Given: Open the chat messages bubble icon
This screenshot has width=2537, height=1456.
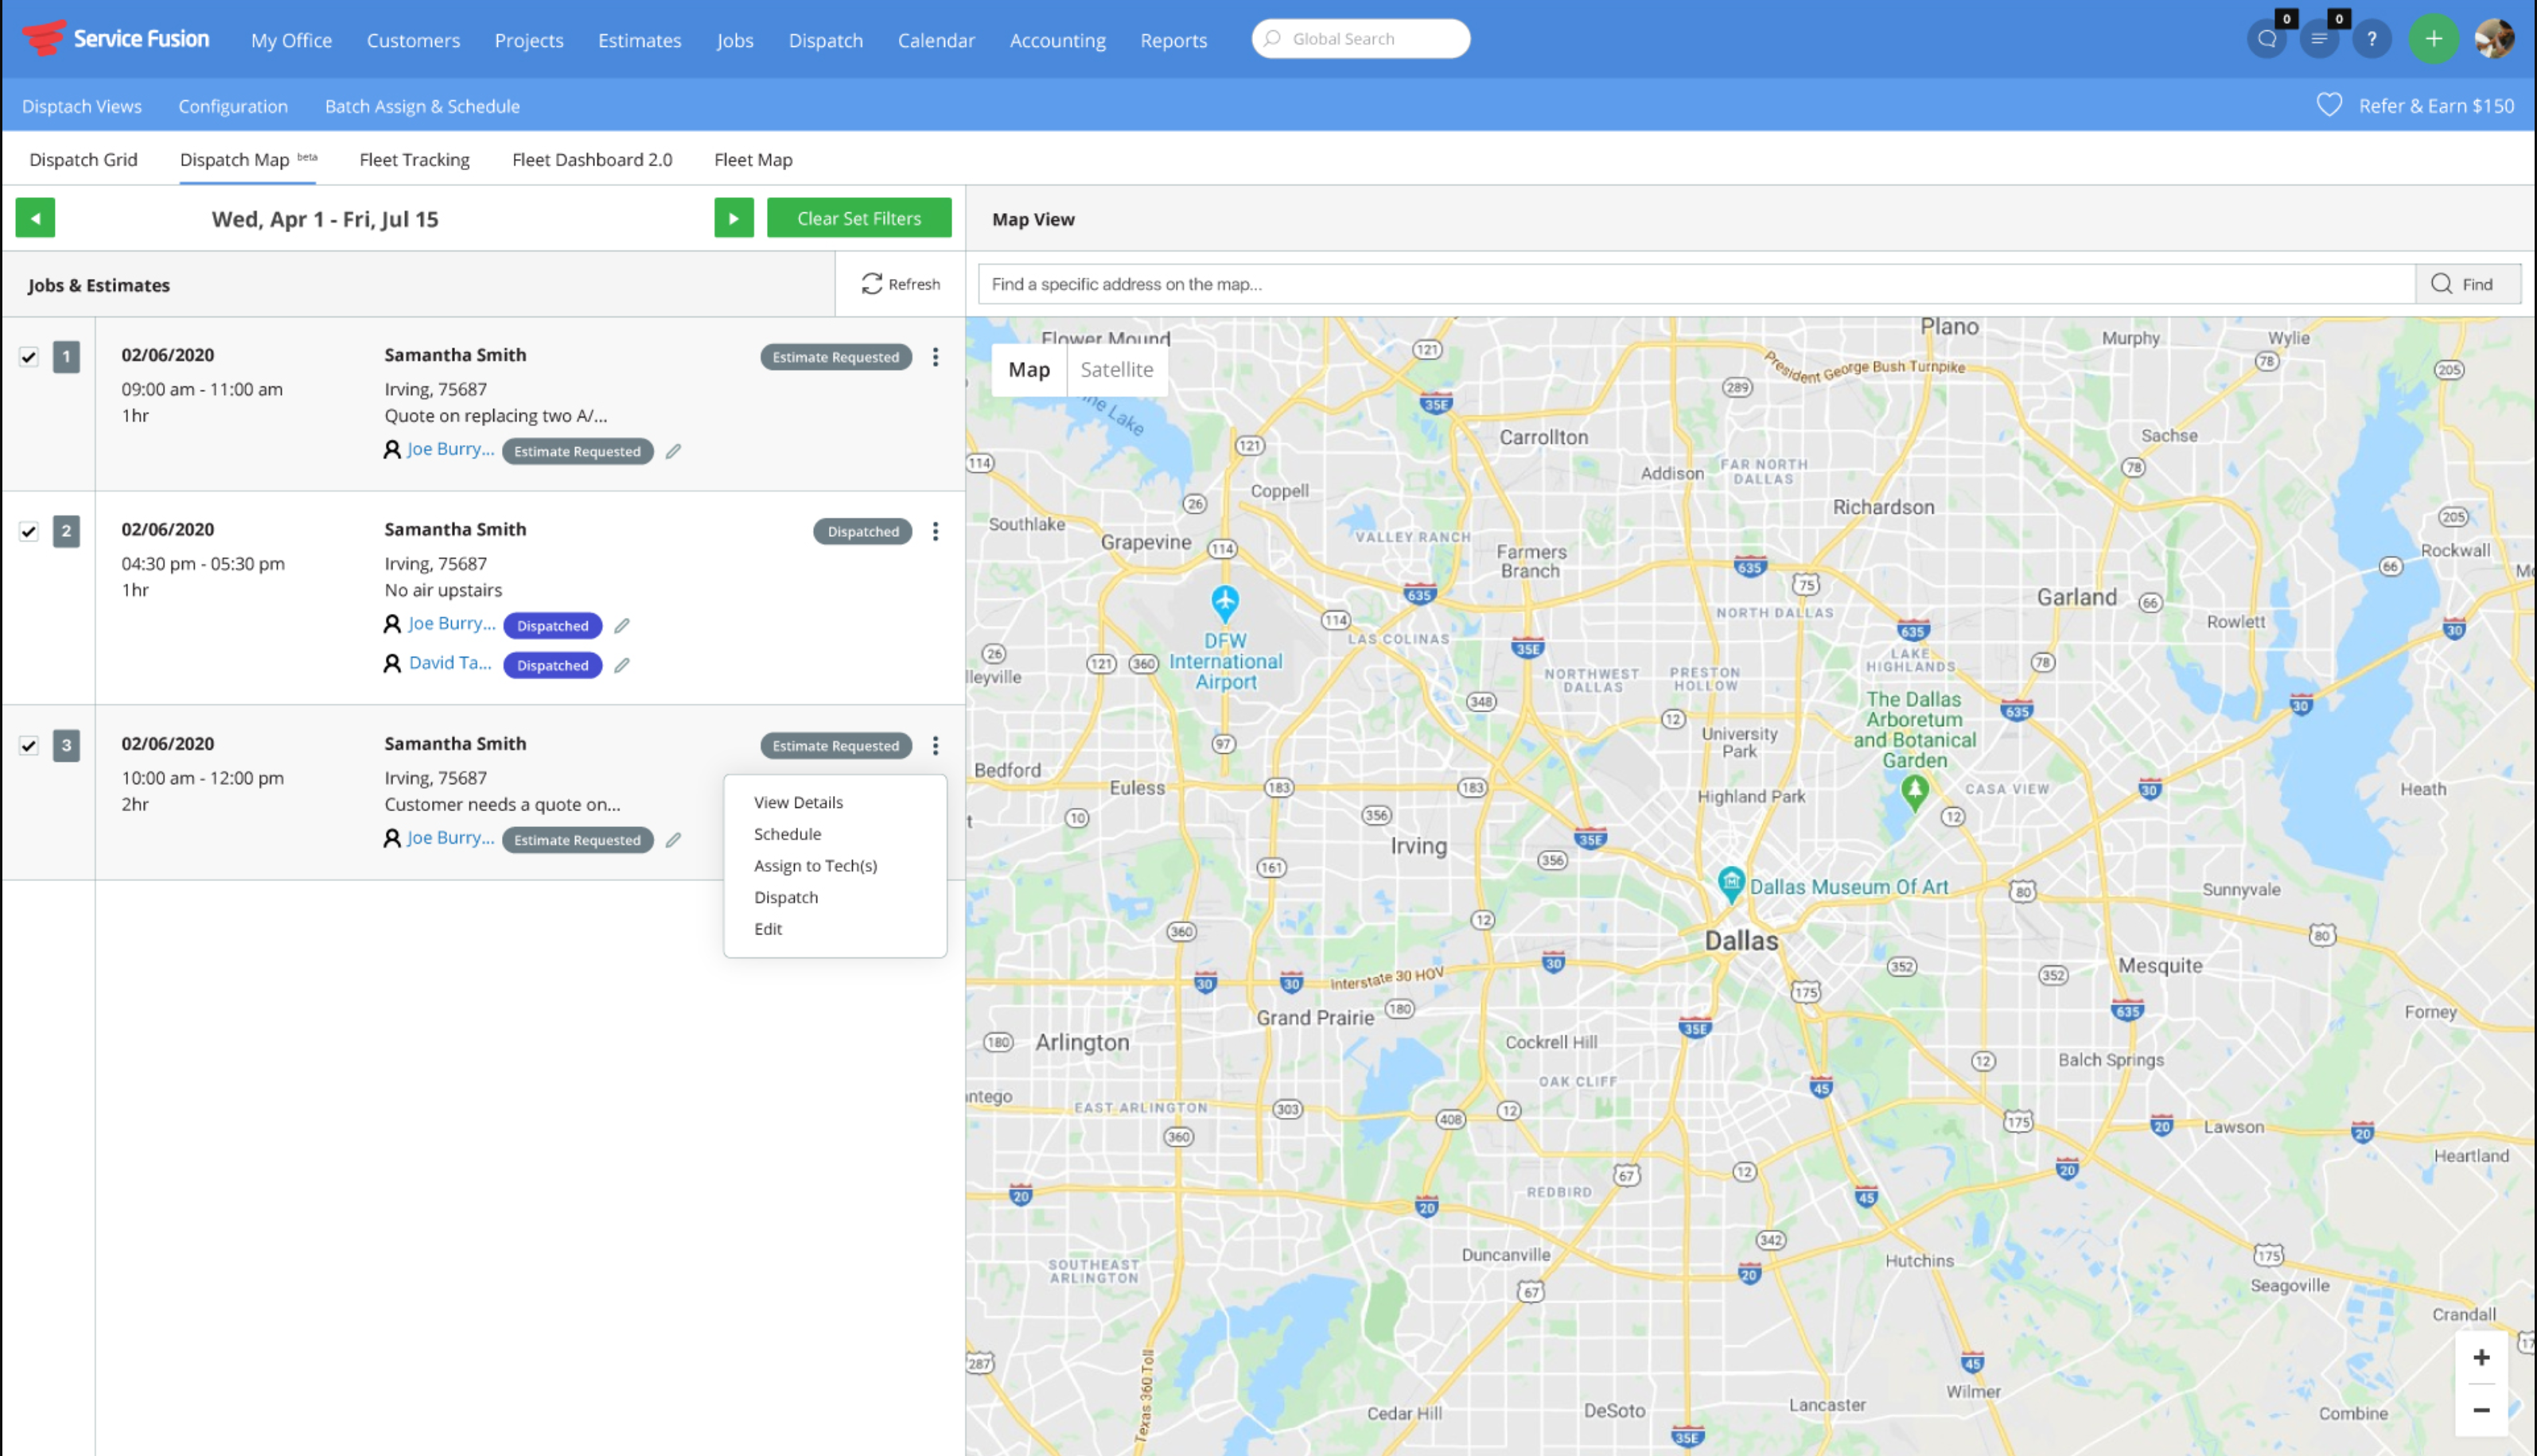Looking at the screenshot, I should click(x=2267, y=40).
